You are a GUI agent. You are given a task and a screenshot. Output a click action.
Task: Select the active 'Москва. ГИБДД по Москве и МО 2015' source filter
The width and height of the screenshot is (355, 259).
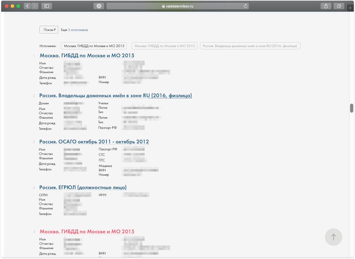pyautogui.click(x=94, y=46)
